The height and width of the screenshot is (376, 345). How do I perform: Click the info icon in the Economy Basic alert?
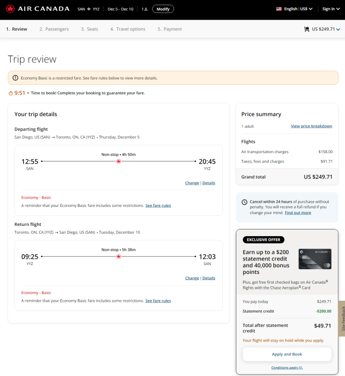pos(15,78)
